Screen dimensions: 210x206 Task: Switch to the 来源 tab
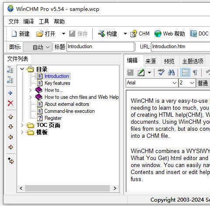pos(150,61)
